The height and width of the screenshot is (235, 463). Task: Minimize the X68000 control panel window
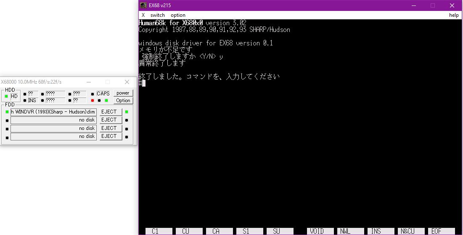click(89, 82)
